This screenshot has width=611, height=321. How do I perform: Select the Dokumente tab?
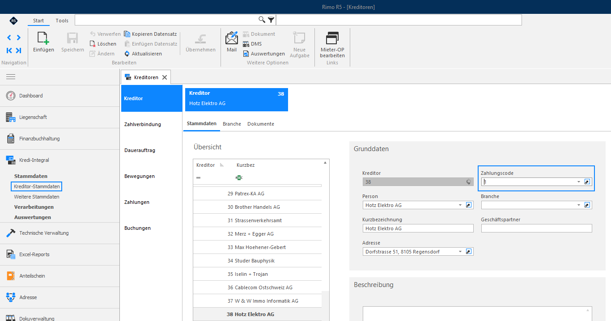[261, 124]
